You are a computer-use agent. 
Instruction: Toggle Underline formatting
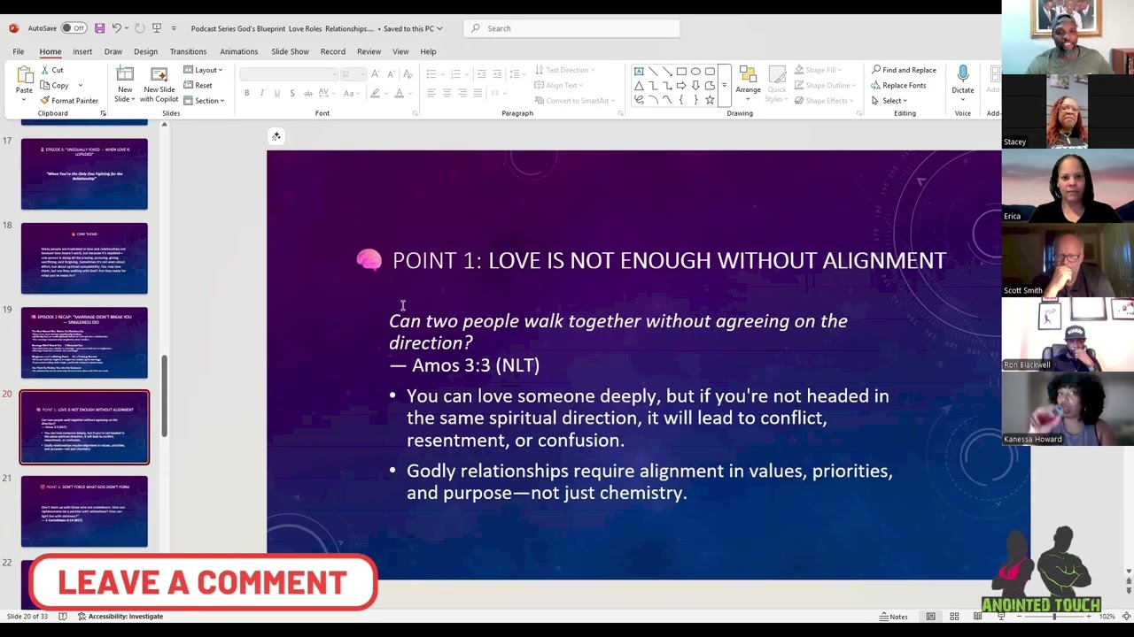click(276, 93)
